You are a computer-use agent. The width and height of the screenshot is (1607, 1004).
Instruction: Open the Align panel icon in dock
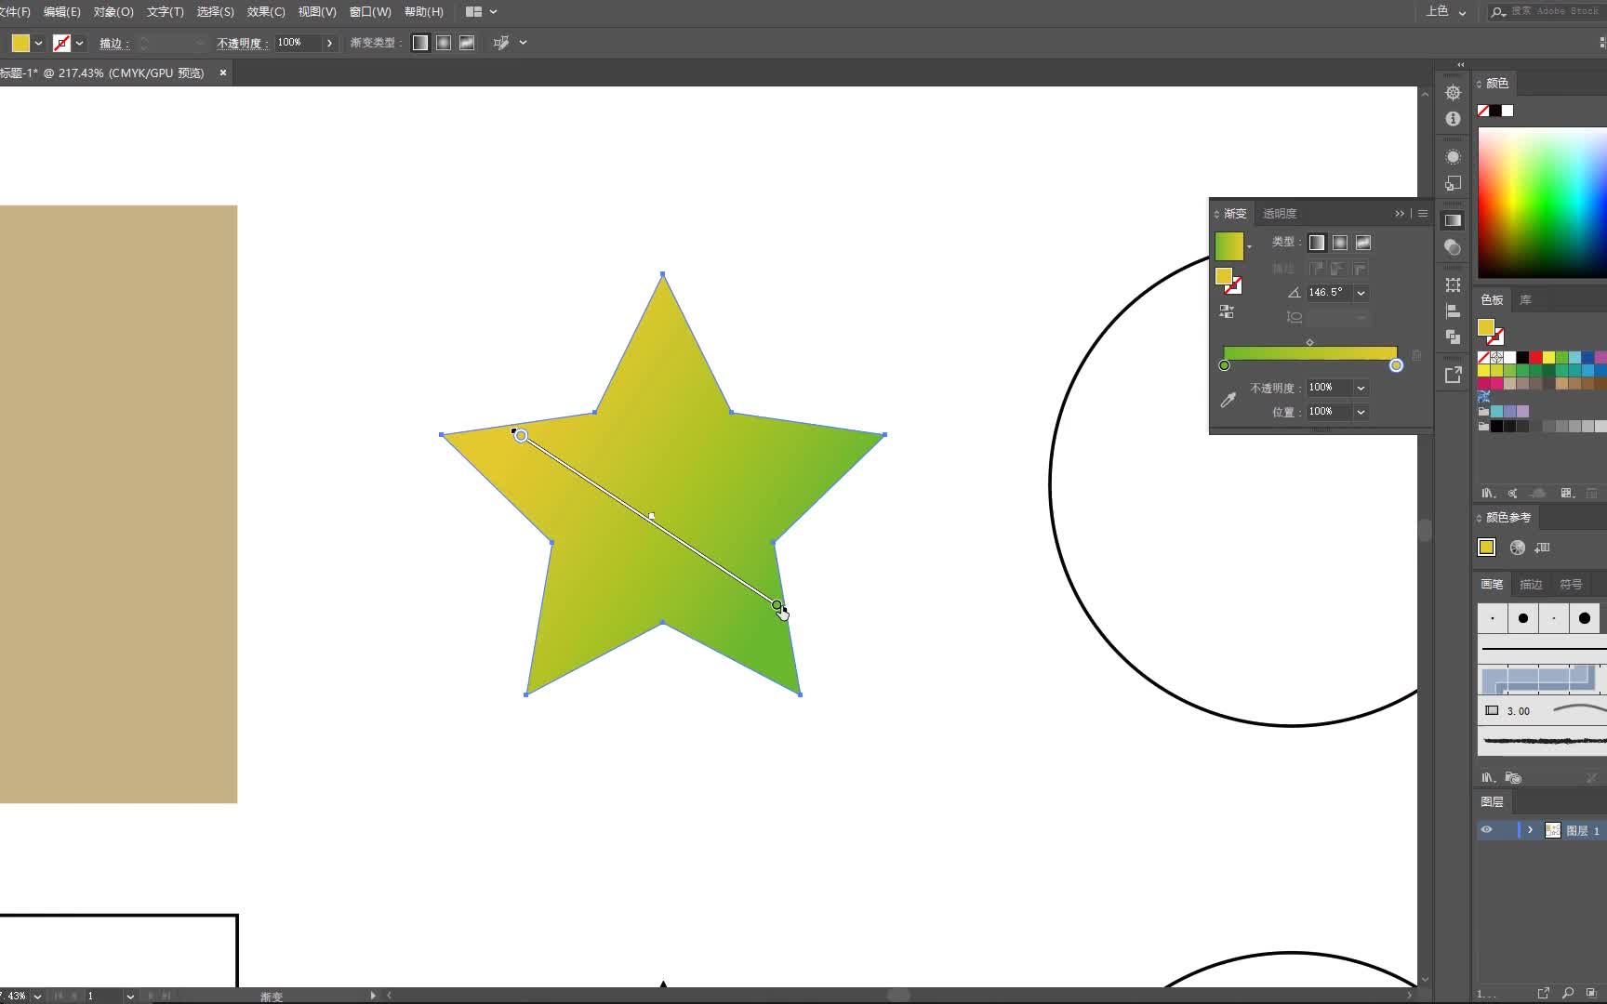pos(1453,310)
